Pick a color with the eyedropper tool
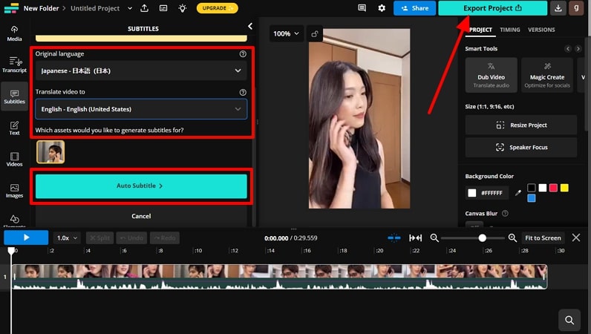The width and height of the screenshot is (591, 334). coord(517,193)
